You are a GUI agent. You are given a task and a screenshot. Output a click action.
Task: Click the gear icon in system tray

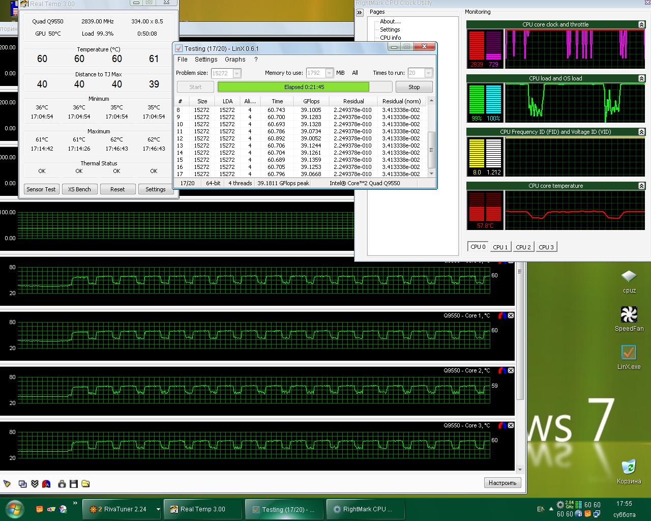(x=560, y=505)
